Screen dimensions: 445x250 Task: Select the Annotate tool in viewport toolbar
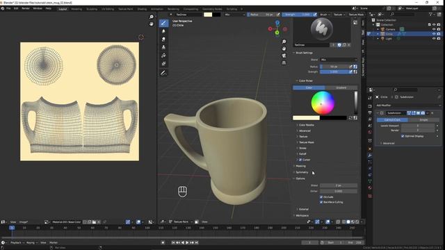(163, 73)
